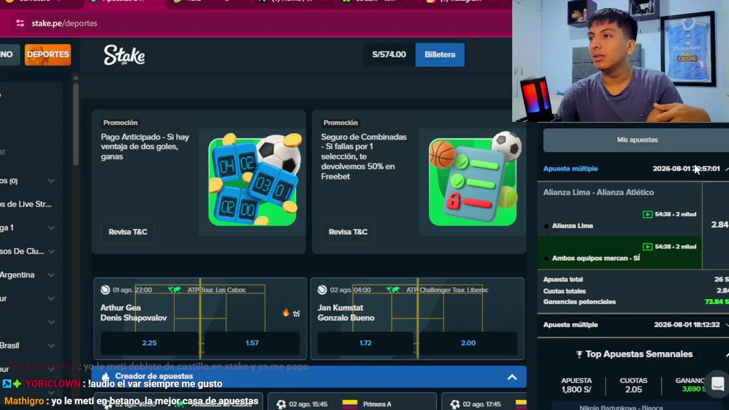The height and width of the screenshot is (410, 729).
Task: Click the tennis ball icon on Jan Kumstat card
Action: (x=322, y=290)
